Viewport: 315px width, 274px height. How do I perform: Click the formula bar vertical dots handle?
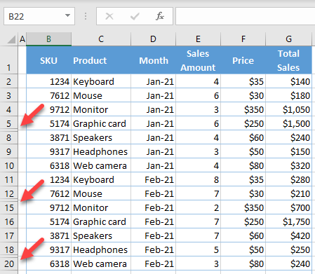click(86, 16)
